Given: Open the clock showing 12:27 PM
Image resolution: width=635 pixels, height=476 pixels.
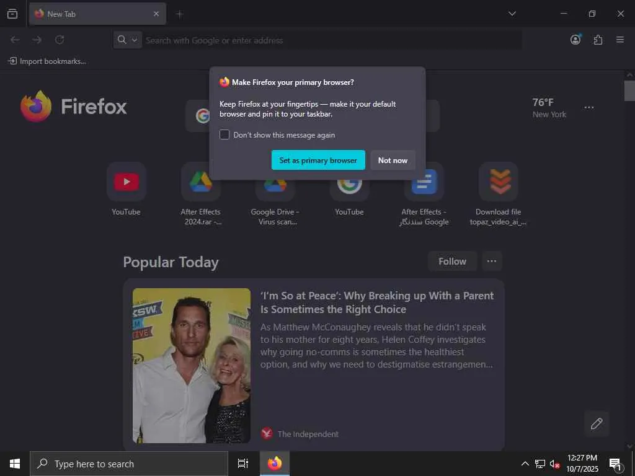Looking at the screenshot, I should click(582, 464).
